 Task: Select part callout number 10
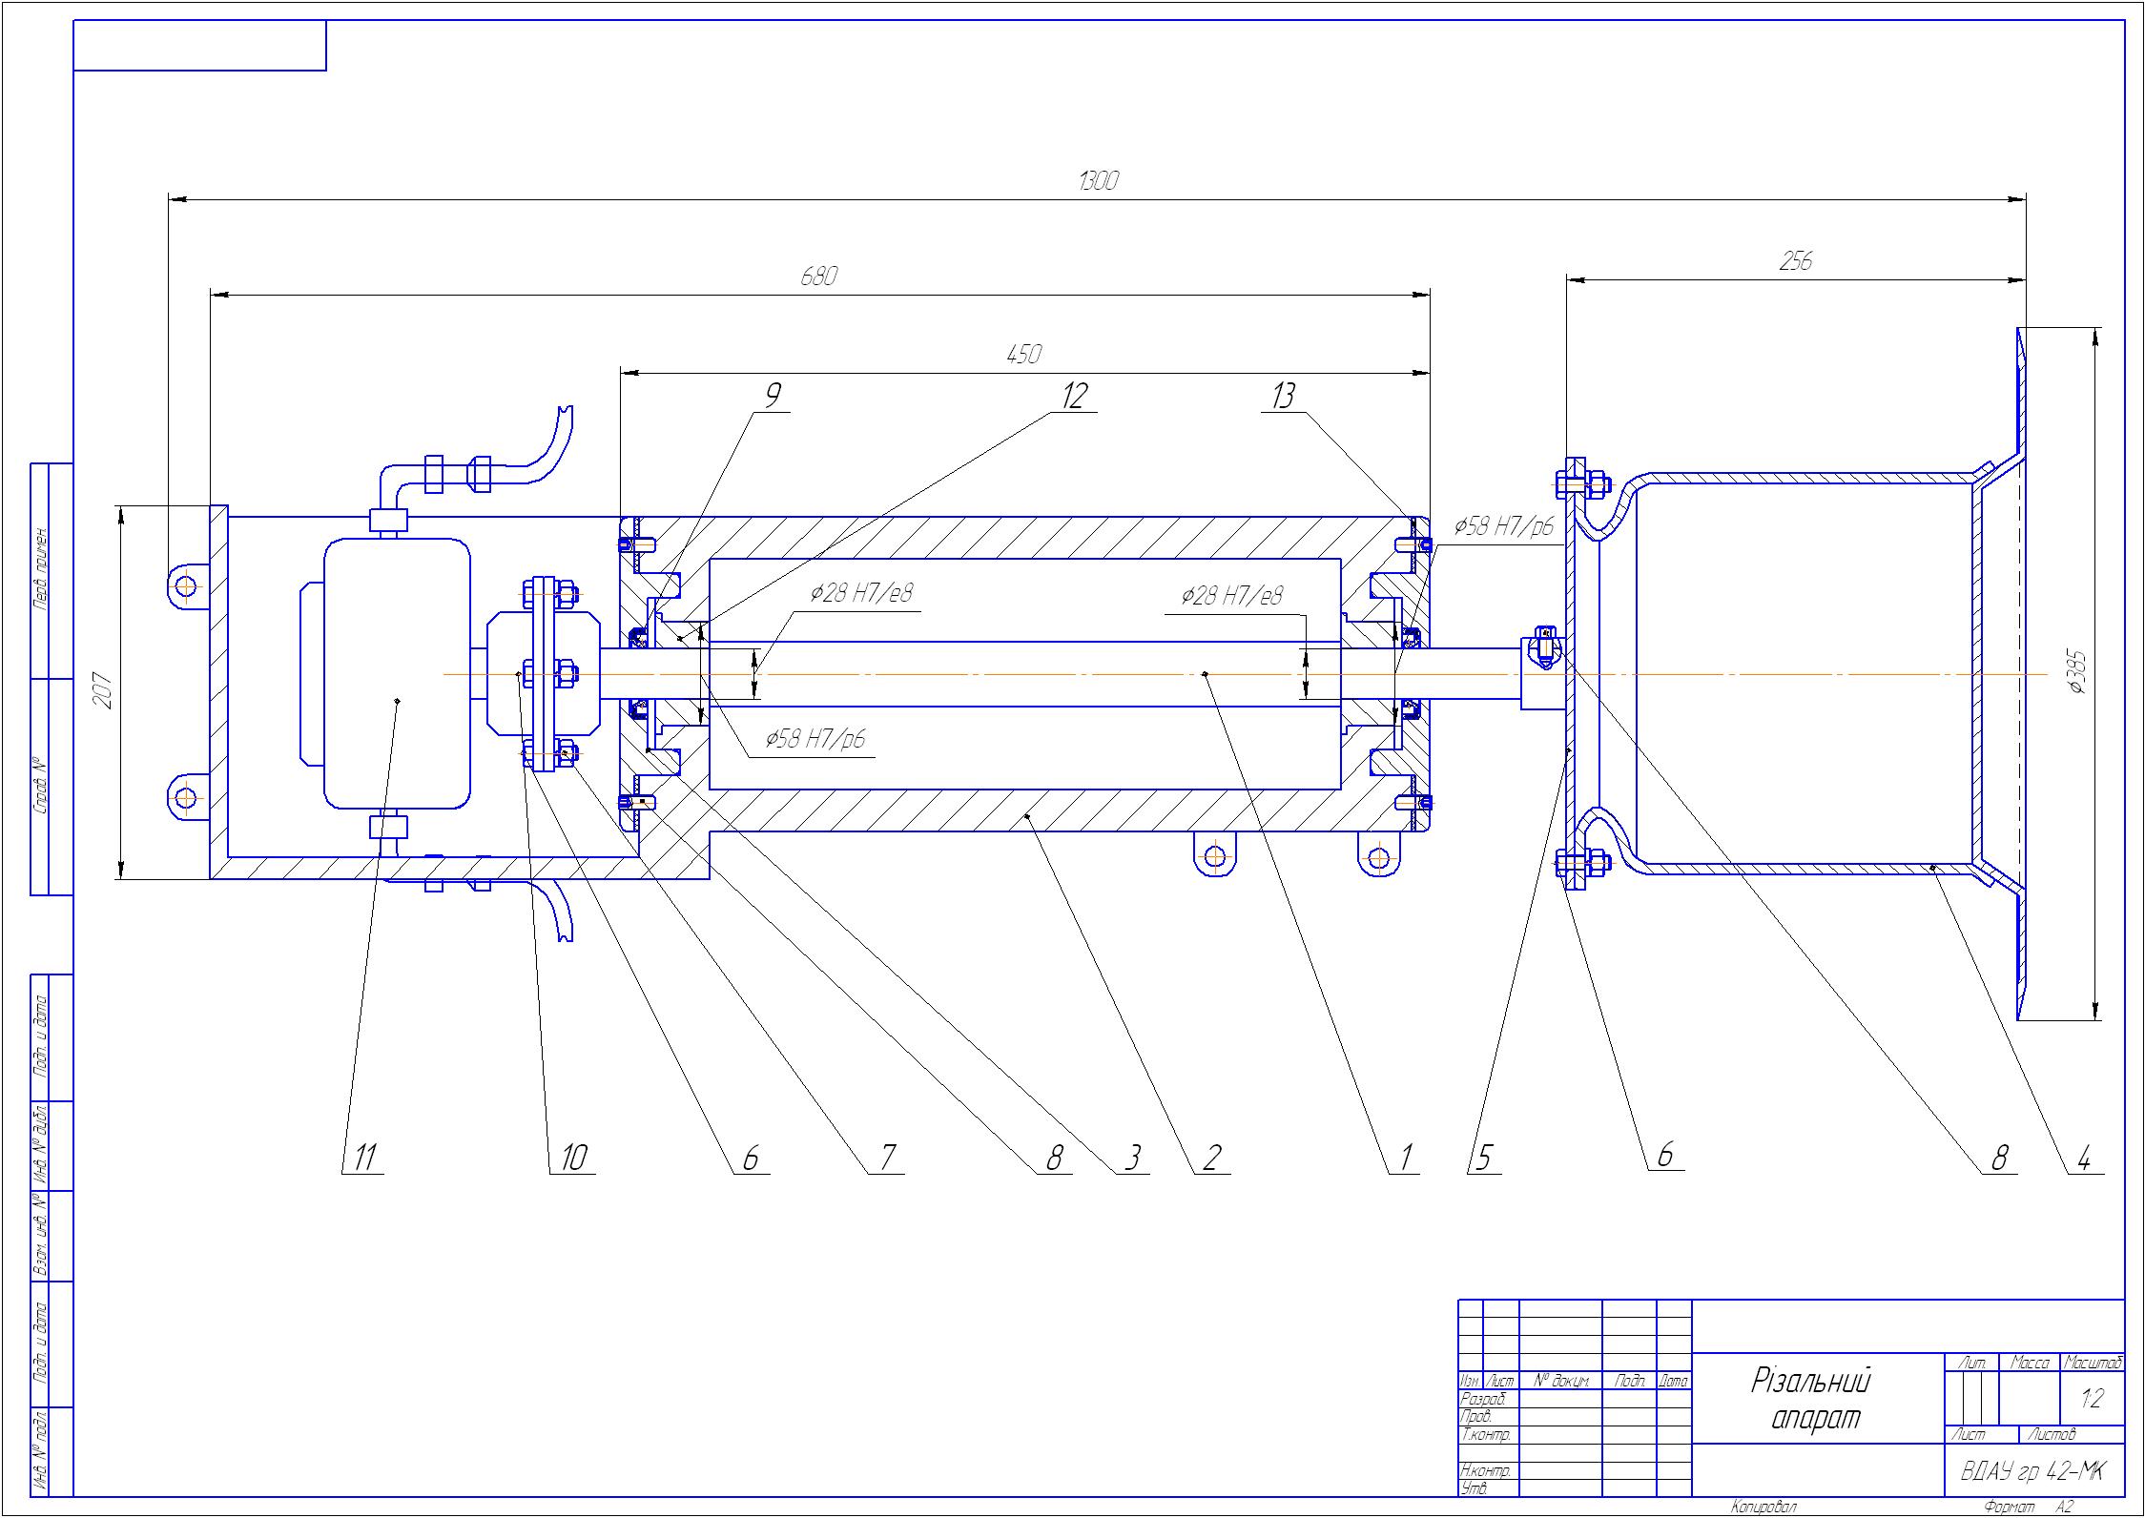coord(573,1158)
